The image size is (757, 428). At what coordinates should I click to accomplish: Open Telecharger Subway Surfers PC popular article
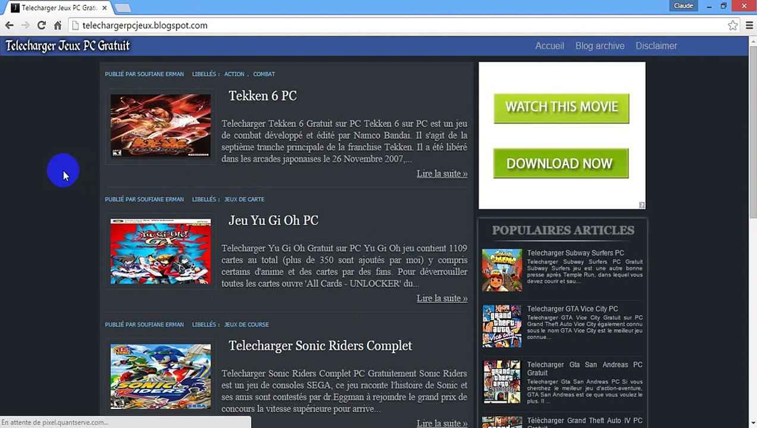pyautogui.click(x=575, y=253)
